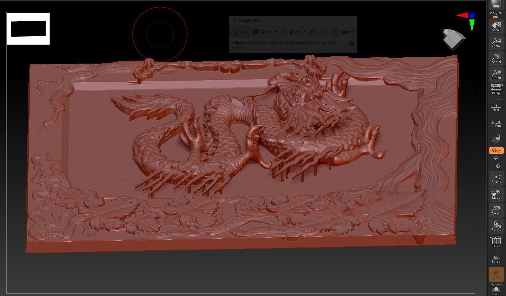Click Delay in Snipping Tool
The width and height of the screenshot is (506, 296).
point(290,32)
